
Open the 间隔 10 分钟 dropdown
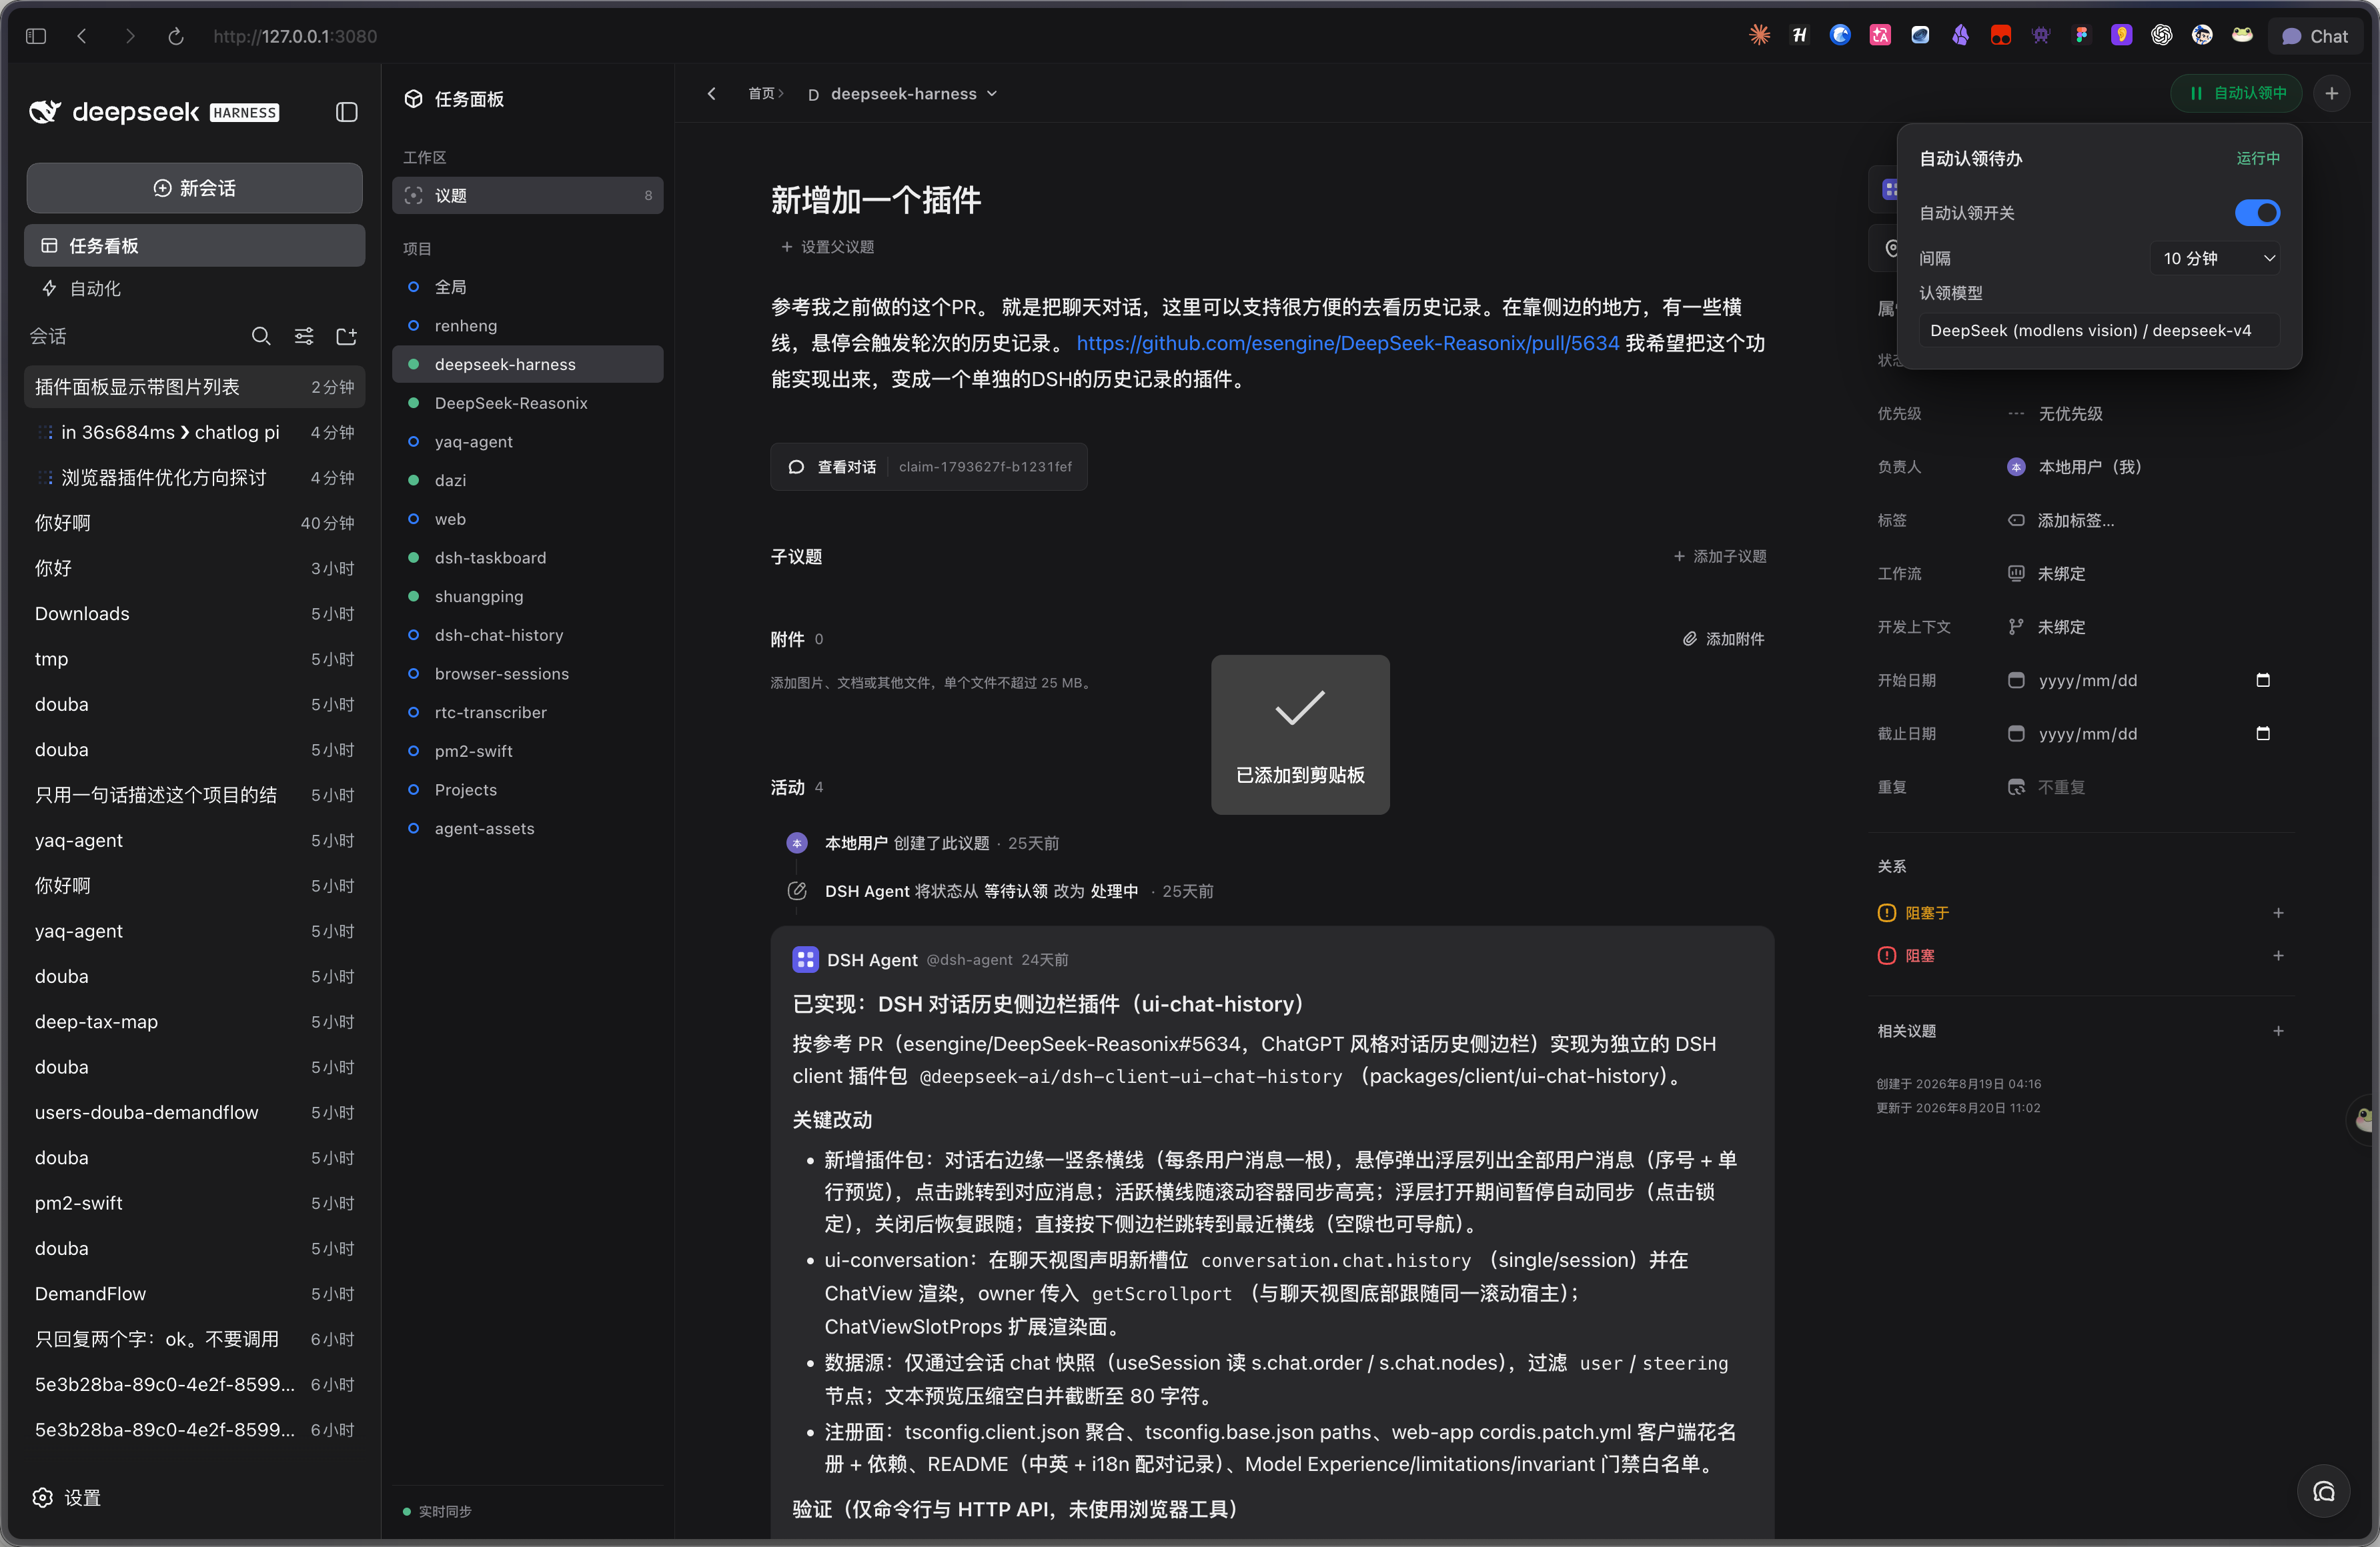tap(2215, 258)
